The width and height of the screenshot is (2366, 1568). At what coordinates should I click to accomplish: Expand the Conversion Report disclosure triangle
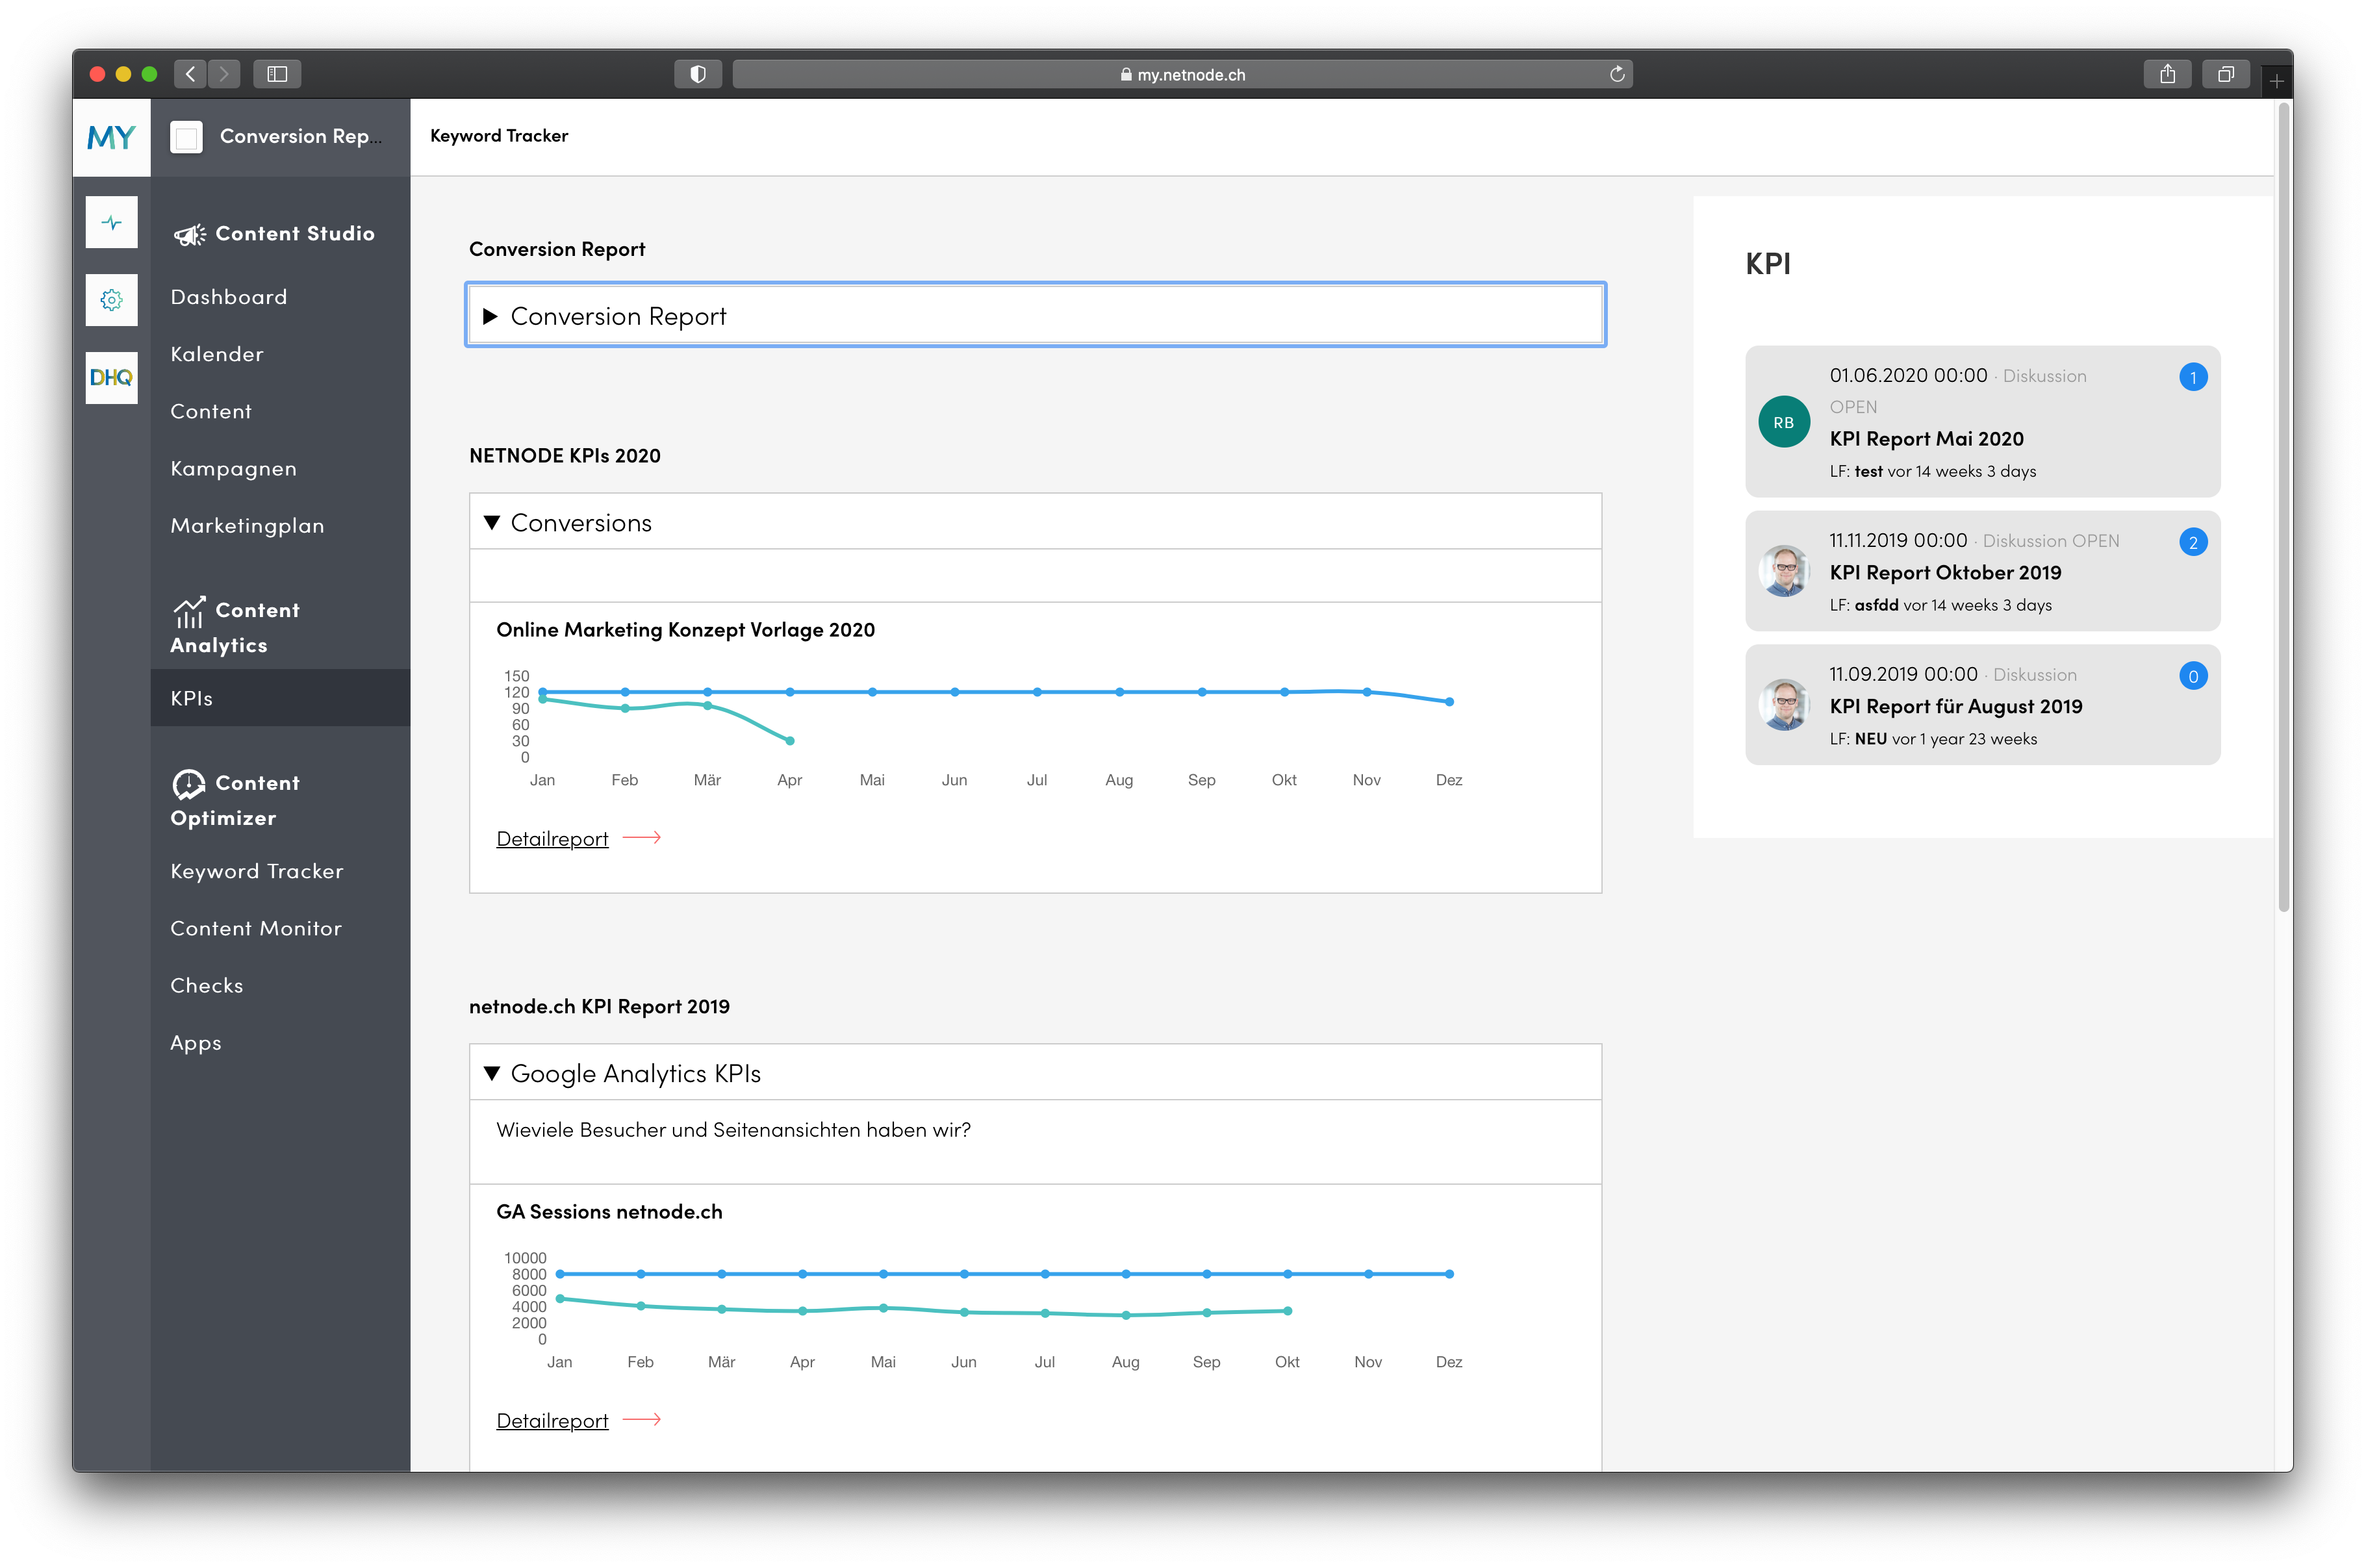490,316
